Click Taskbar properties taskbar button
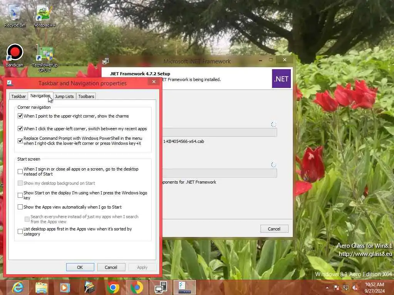Image resolution: width=394 pixels, height=295 pixels. pos(185,287)
